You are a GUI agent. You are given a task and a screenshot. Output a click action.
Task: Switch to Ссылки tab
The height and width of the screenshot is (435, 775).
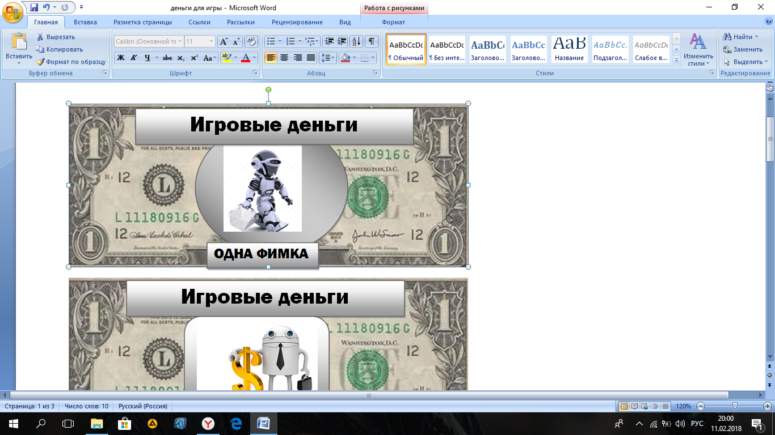point(199,22)
